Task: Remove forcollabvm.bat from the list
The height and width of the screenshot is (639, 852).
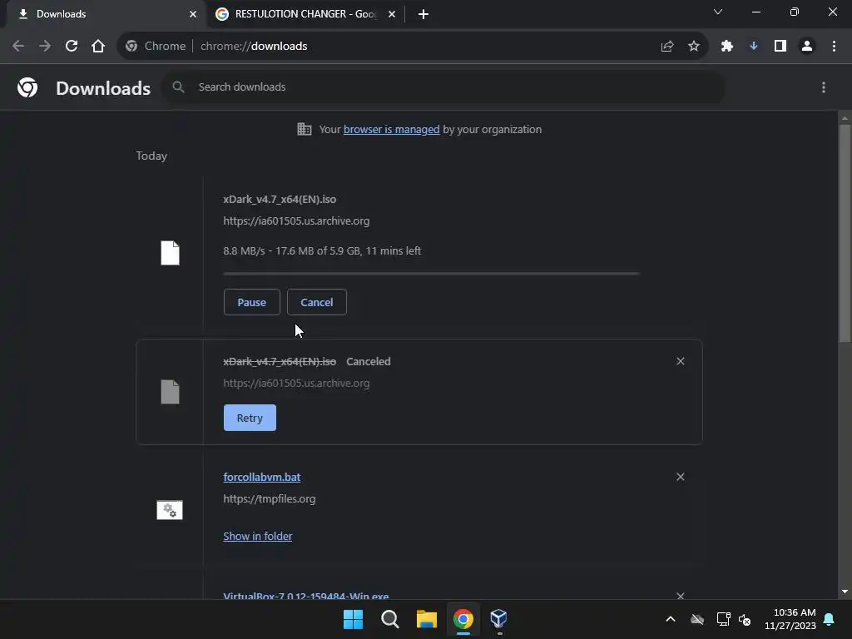Action: click(x=681, y=477)
